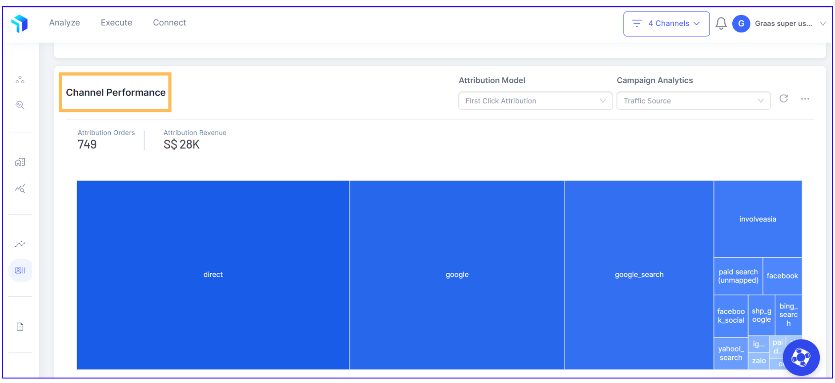Click the Graas cube logo
The image size is (835, 383).
point(20,23)
